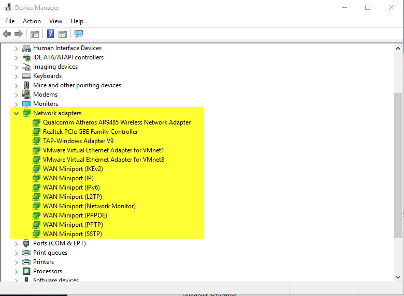Open the Action menu
This screenshot has height=296, width=404.
pos(32,21)
